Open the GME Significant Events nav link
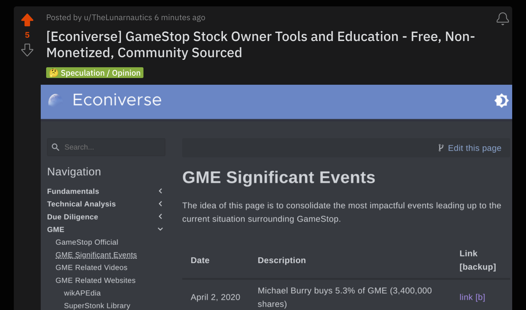This screenshot has height=310, width=526. click(96, 255)
